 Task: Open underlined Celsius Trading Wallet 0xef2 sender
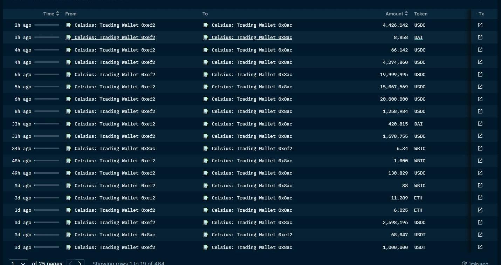(x=115, y=38)
